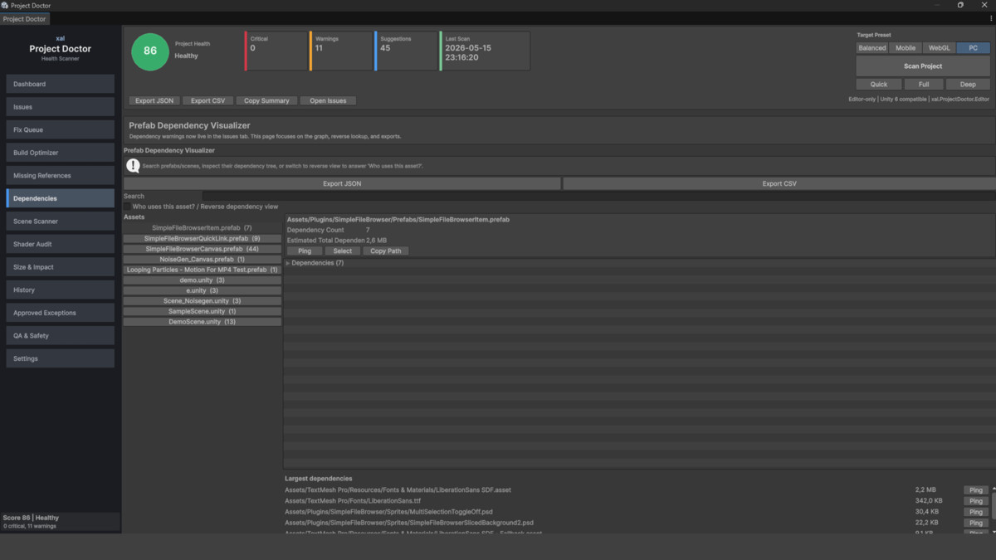Select SimpleFileBrowserCanvas.prefab (44) asset
The height and width of the screenshot is (560, 996).
pyautogui.click(x=202, y=249)
